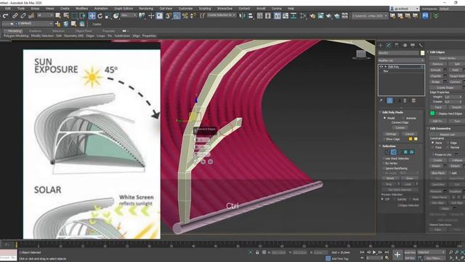Open the Display command panel tab
Image resolution: width=465 pixels, height=262 pixels.
pos(413,45)
